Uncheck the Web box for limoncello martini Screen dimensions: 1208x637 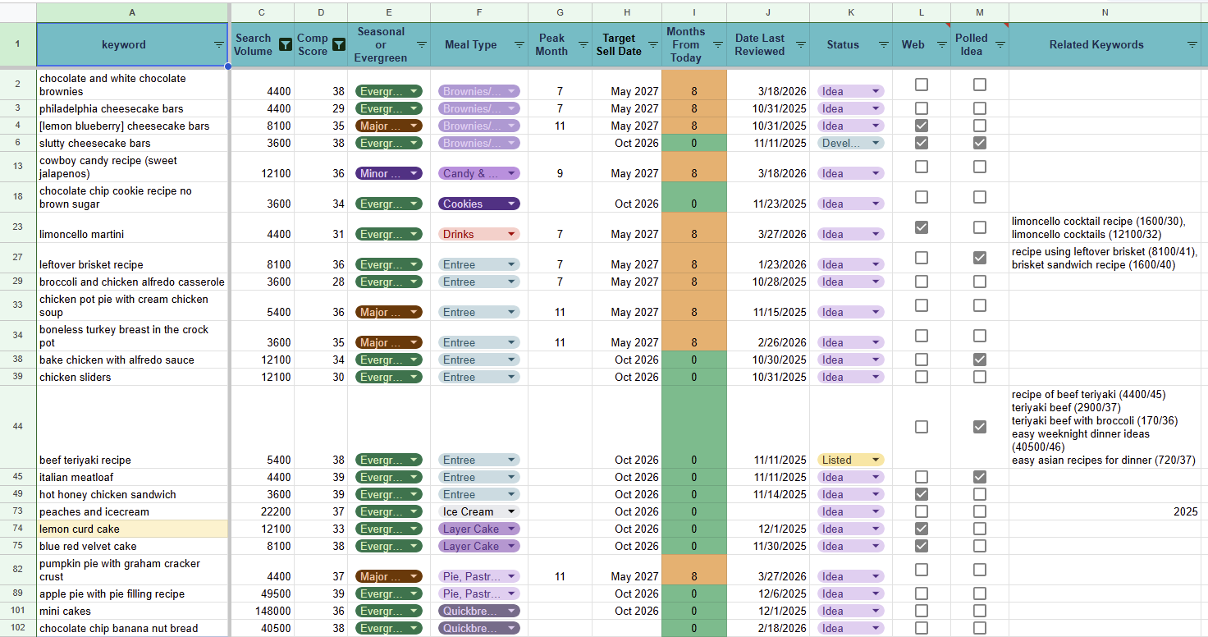[922, 227]
